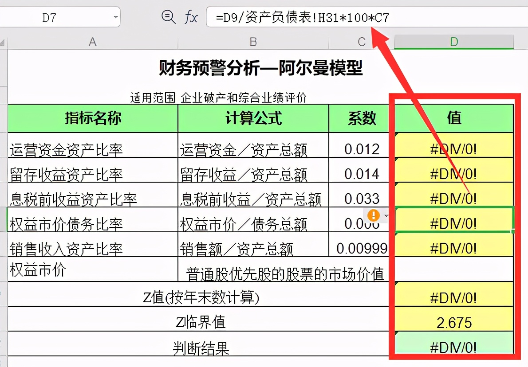Select the 指标名称 header cell
The width and height of the screenshot is (528, 367).
point(92,118)
